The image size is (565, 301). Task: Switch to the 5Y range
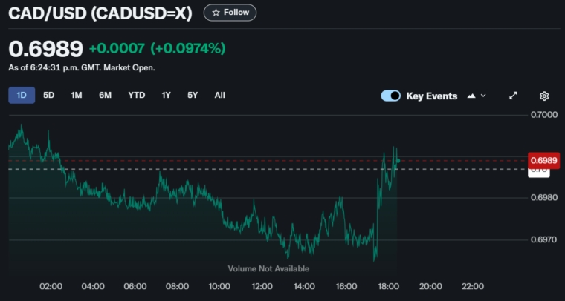click(x=193, y=95)
